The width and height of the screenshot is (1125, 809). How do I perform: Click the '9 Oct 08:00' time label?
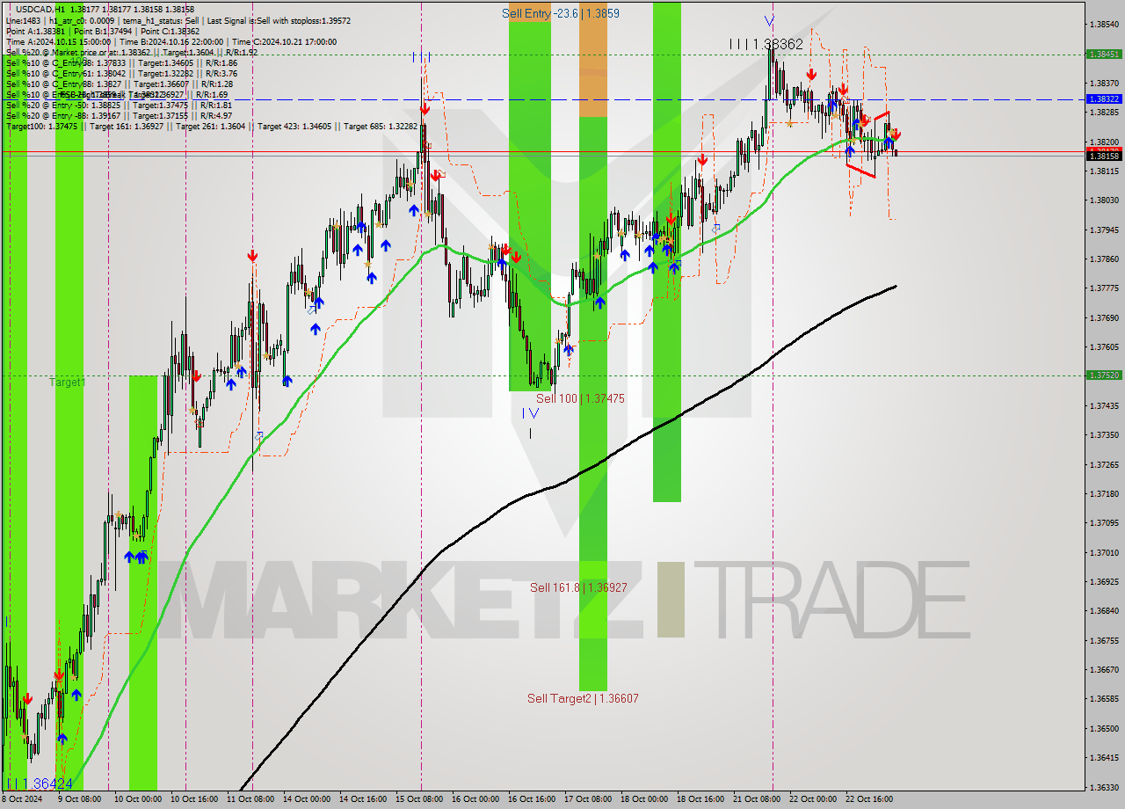click(x=79, y=799)
